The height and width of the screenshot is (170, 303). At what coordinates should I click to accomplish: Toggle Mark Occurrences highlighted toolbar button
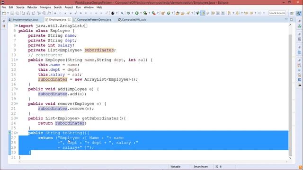click(203, 13)
